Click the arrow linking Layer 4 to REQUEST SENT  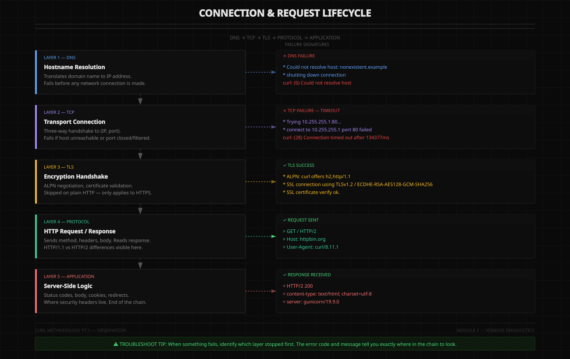[x=261, y=236]
